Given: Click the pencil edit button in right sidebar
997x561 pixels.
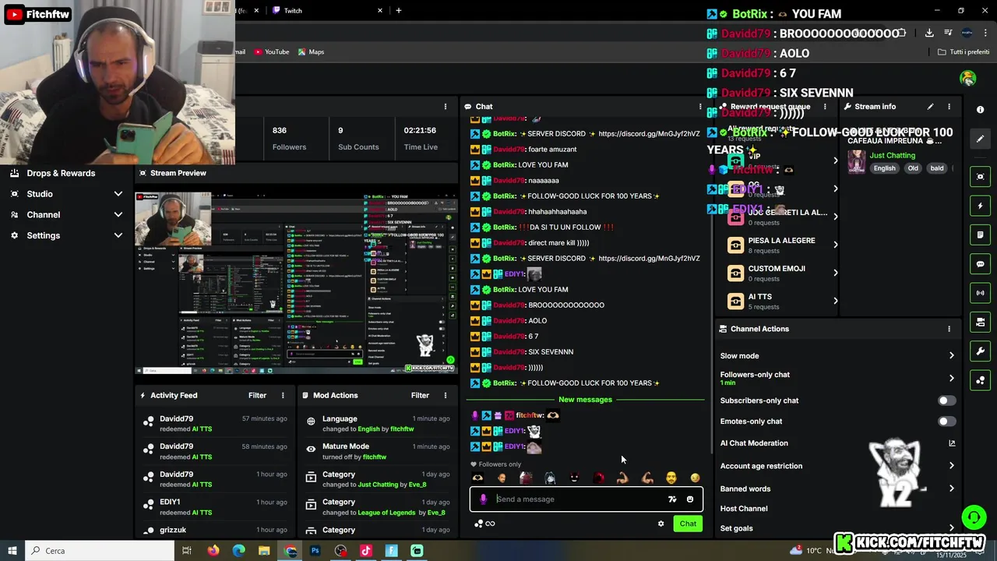Looking at the screenshot, I should coord(981,139).
